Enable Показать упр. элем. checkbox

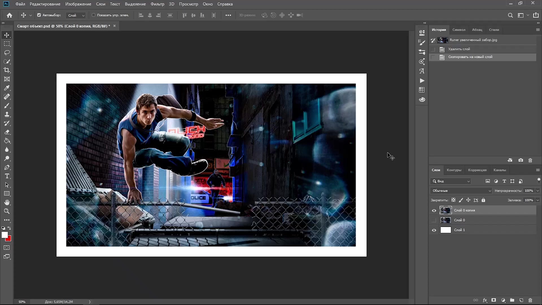93,15
